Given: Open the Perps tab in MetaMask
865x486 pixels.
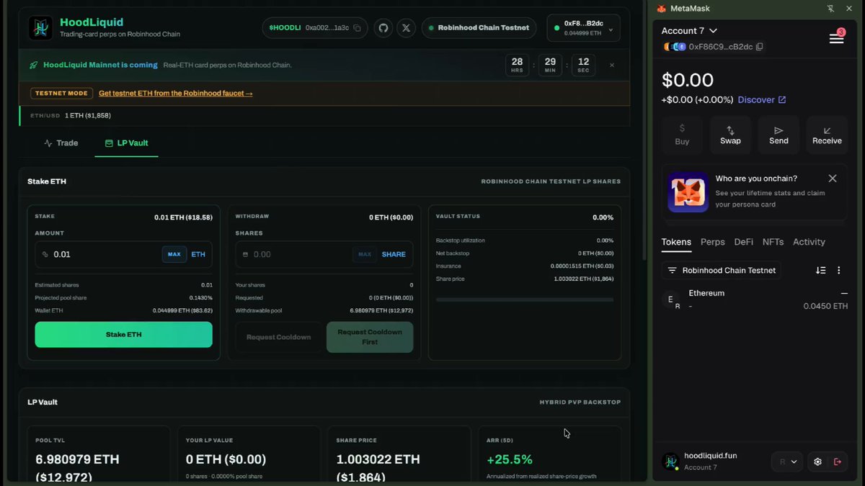Looking at the screenshot, I should (x=713, y=242).
